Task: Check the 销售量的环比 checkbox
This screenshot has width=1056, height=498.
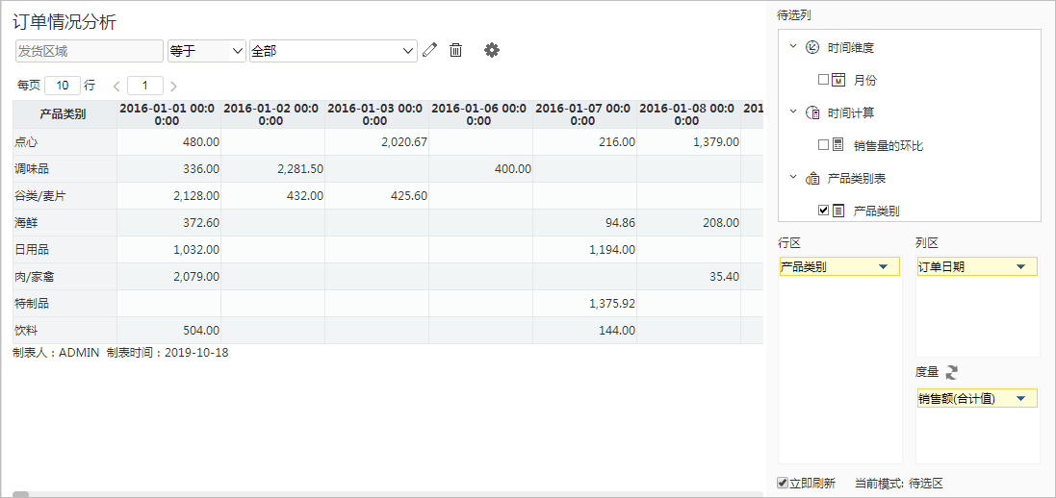Action: point(823,144)
